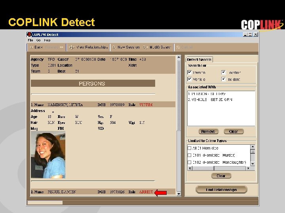Click Clear below crime types list
The image size is (285, 213).
221,176
